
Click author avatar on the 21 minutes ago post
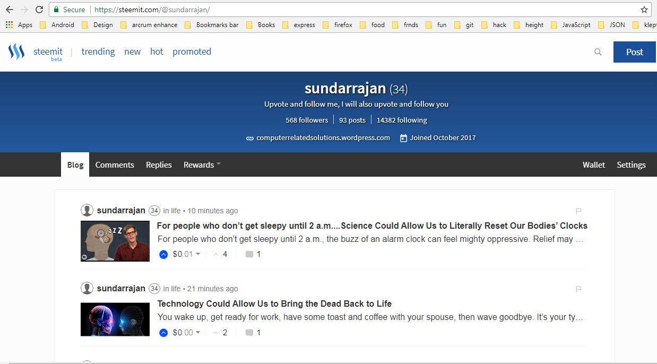pos(87,288)
